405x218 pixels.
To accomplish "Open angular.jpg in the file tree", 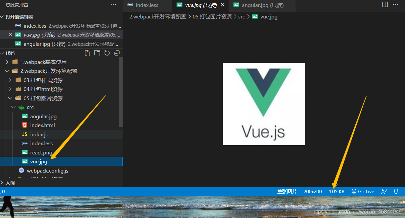I will [x=59, y=116].
